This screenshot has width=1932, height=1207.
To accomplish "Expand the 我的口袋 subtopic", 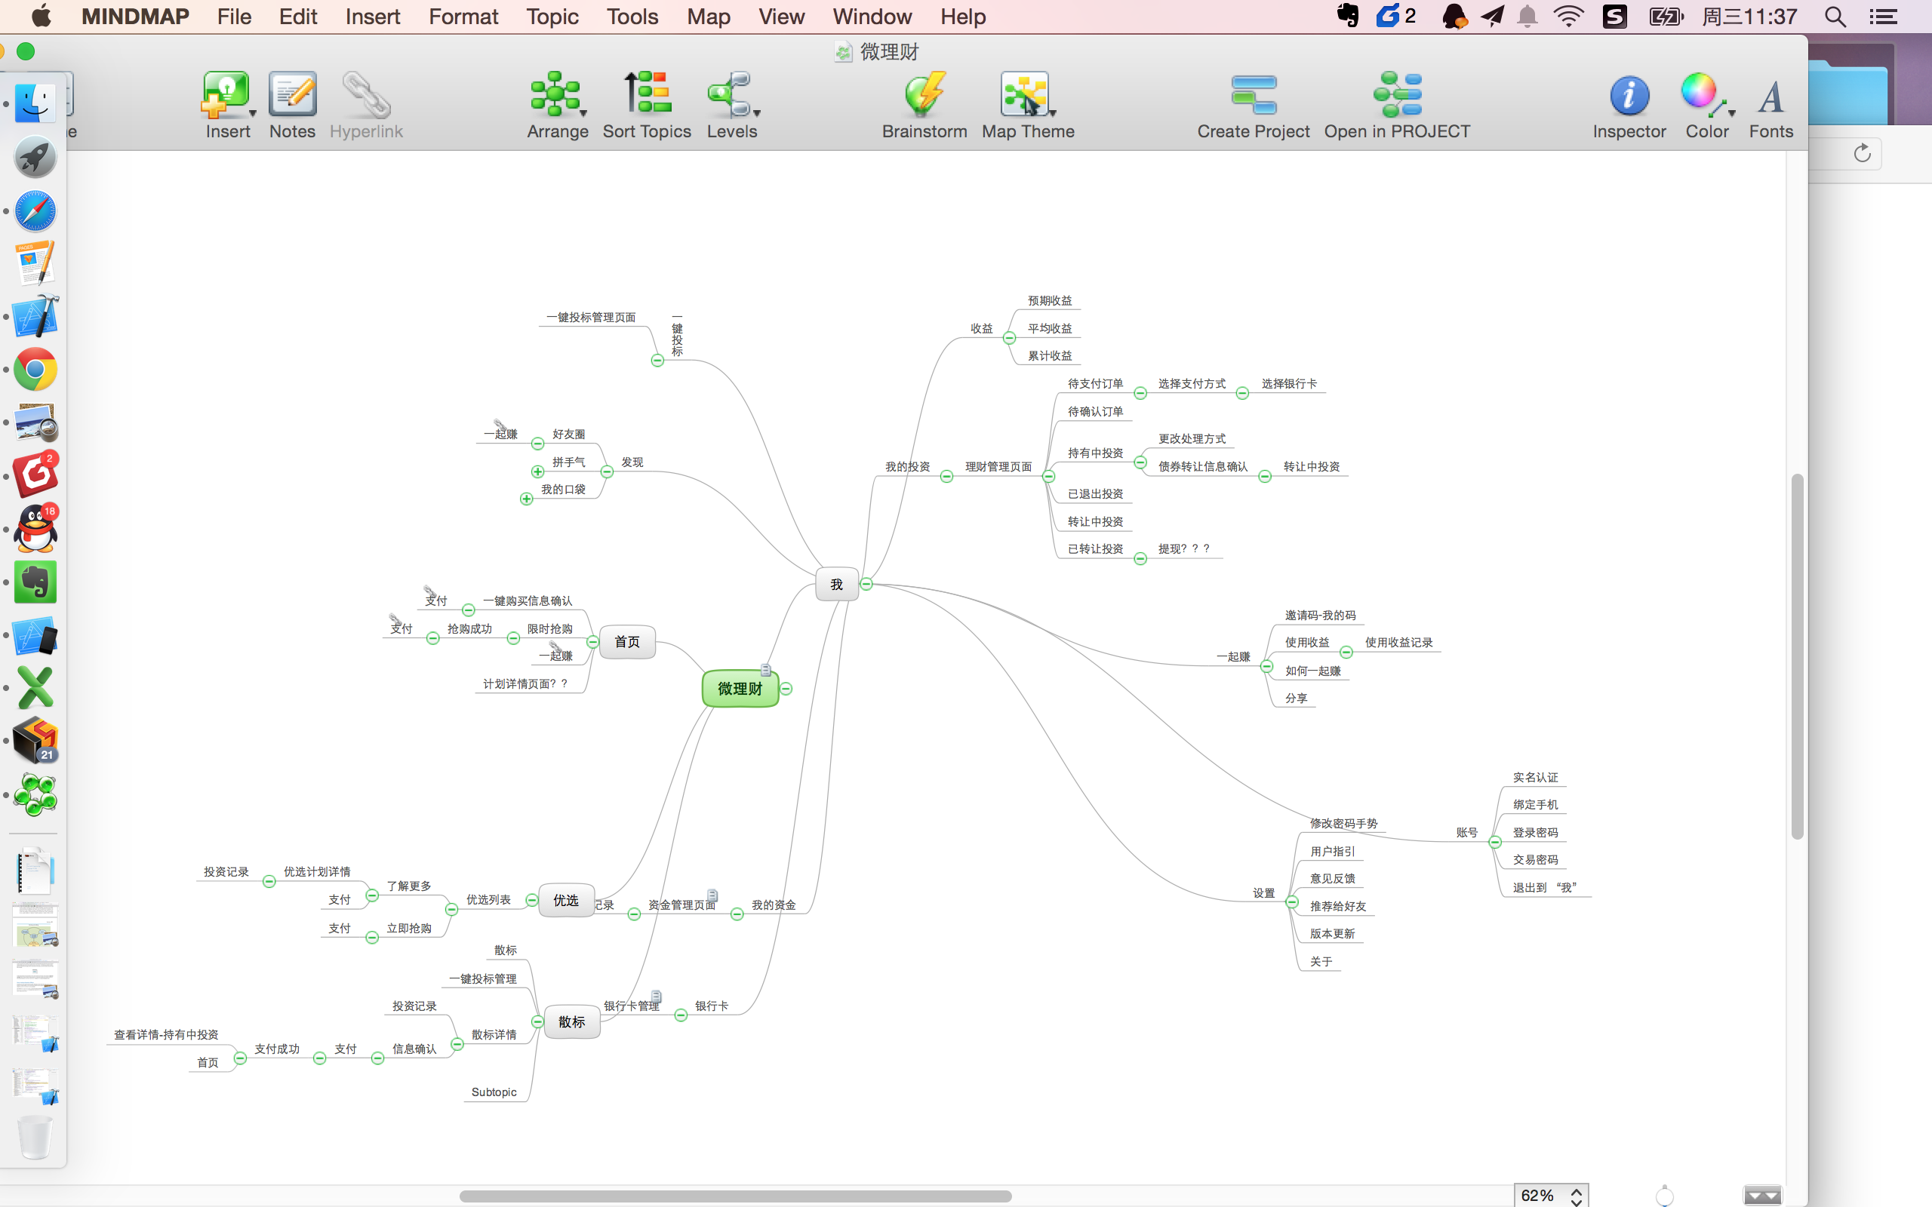I will [x=526, y=499].
